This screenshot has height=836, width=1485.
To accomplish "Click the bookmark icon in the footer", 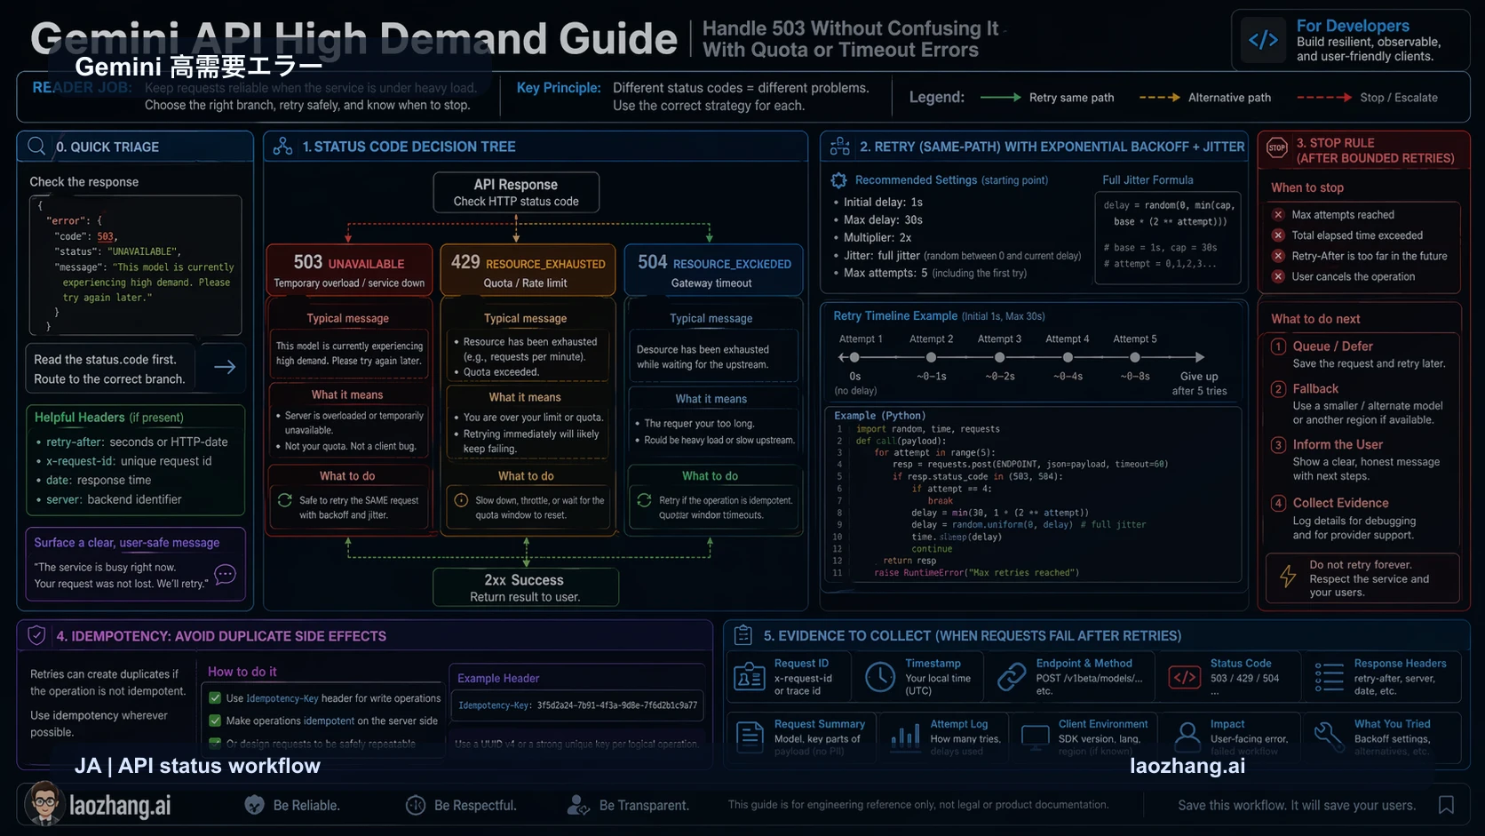I will pos(1446,805).
